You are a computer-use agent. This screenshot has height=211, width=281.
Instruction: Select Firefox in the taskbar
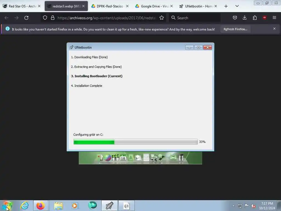(41, 206)
